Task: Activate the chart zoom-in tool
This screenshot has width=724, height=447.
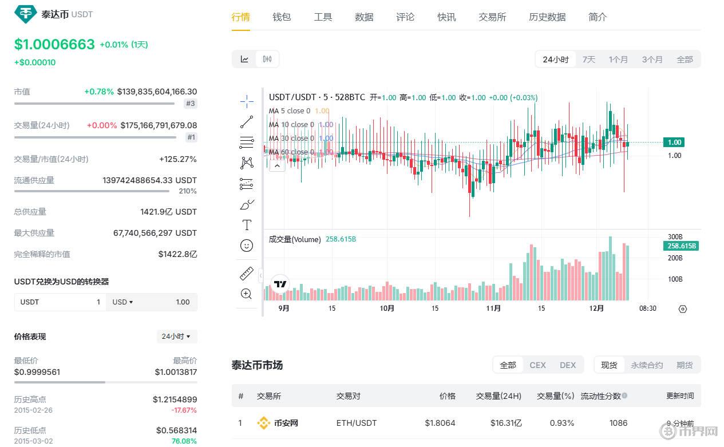Action: point(247,294)
